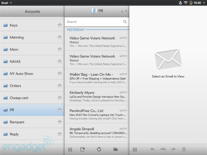
Task: Open the Reply folder
Action: [x=32, y=134]
